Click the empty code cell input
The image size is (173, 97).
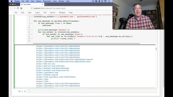(95, 91)
